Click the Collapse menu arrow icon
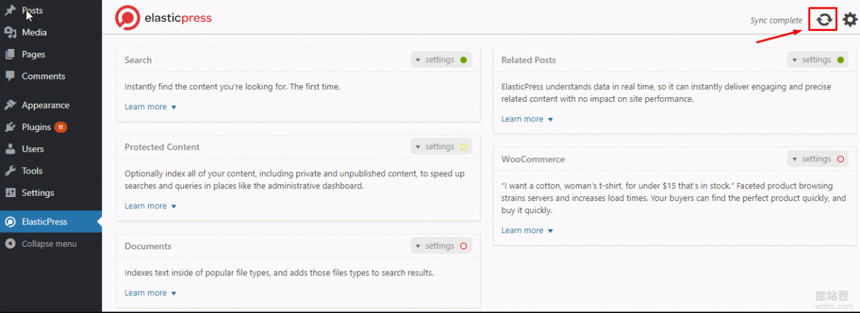Viewport: 860px width, 313px height. 10,244
